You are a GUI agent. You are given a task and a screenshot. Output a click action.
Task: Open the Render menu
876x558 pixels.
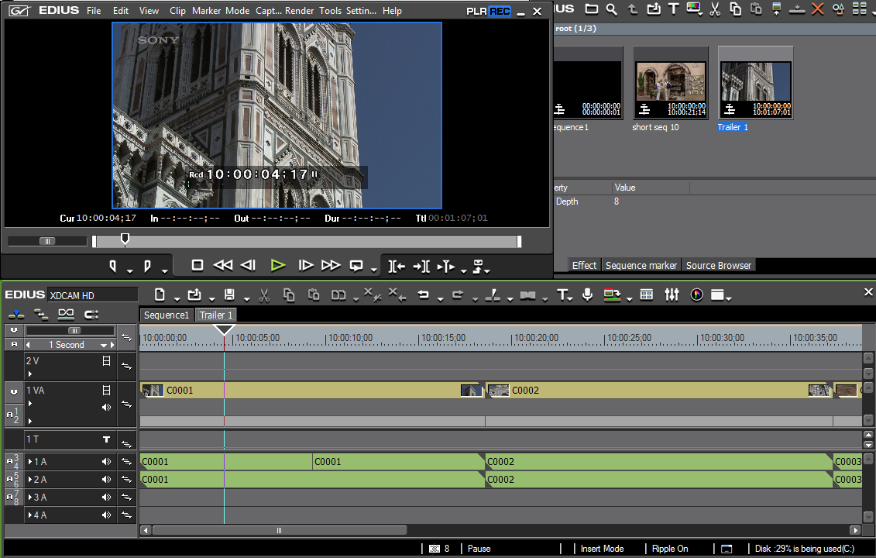click(x=300, y=11)
